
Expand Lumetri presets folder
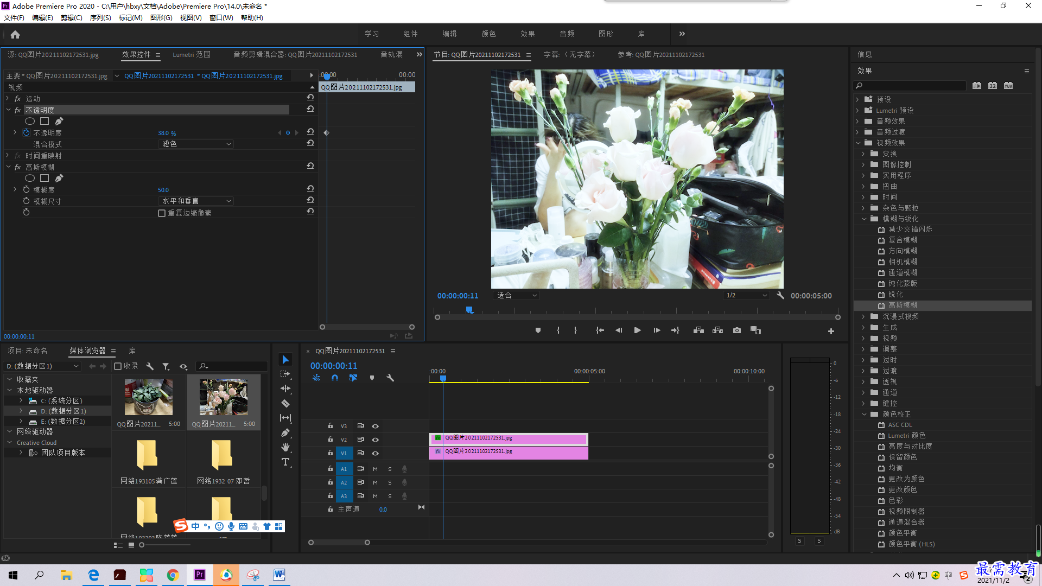(857, 110)
